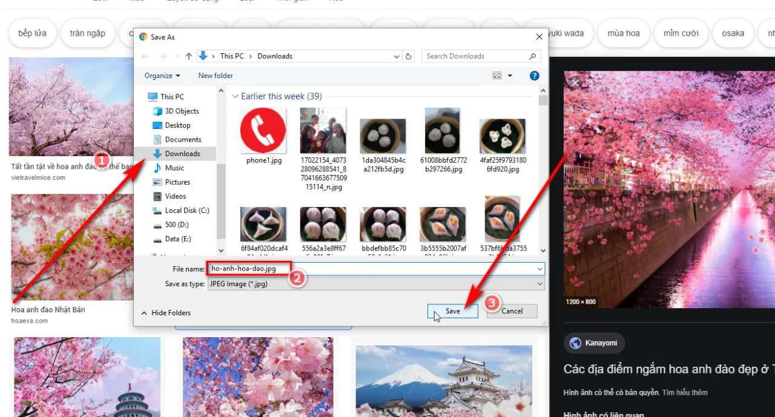Screen dimensions: 775x417
Task: Open the address bar path dropdown
Action: click(396, 56)
